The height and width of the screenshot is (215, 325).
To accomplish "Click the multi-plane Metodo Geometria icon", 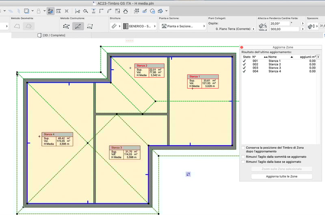I will (28, 26).
